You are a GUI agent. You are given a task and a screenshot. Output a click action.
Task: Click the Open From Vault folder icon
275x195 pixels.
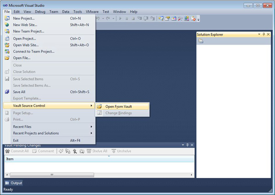pos(99,106)
